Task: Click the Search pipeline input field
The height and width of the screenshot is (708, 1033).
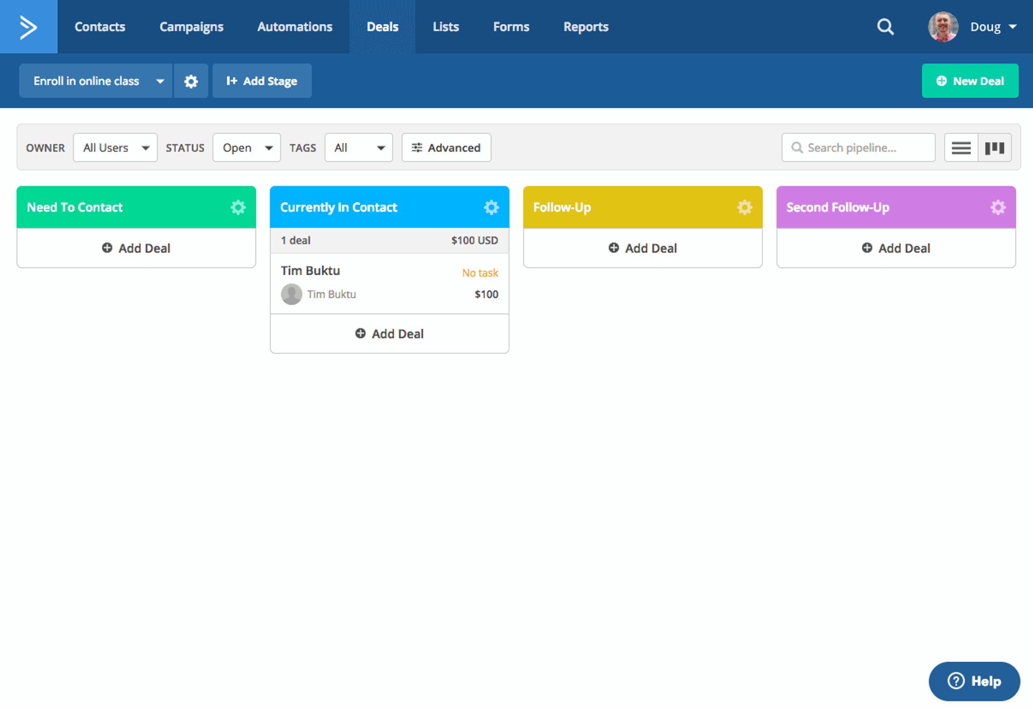Action: (858, 147)
